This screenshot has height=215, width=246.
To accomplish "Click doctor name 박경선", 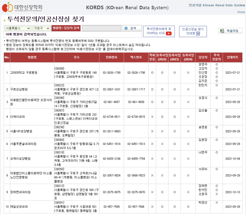I will [x=203, y=203].
